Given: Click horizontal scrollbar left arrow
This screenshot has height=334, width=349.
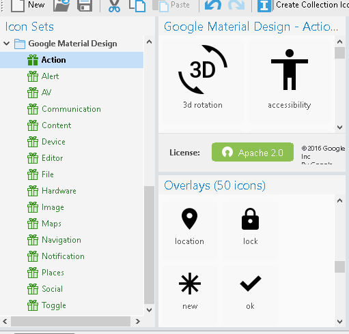Looking at the screenshot, I should point(5,322).
